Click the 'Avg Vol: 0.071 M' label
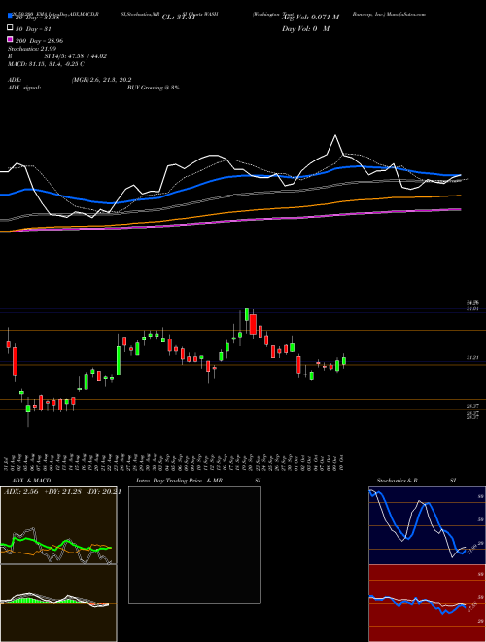The width and height of the screenshot is (486, 642). 311,18
